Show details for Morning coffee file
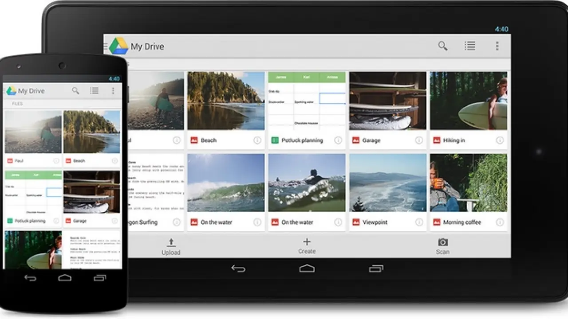 [500, 222]
